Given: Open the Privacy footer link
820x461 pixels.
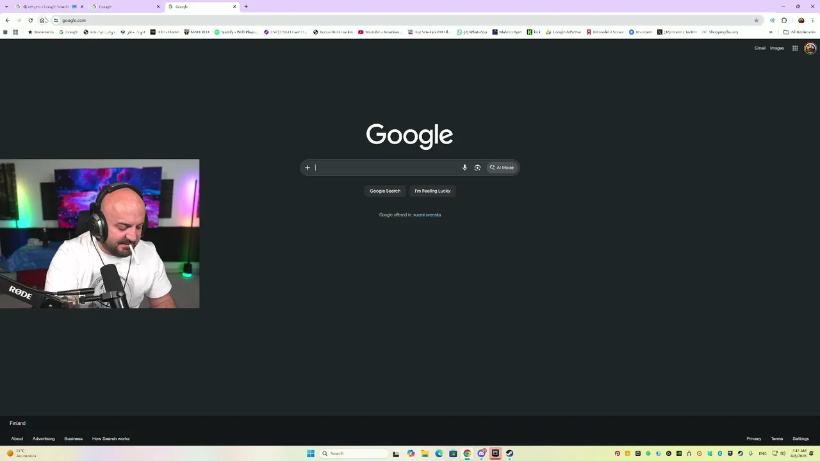Looking at the screenshot, I should pos(754,439).
